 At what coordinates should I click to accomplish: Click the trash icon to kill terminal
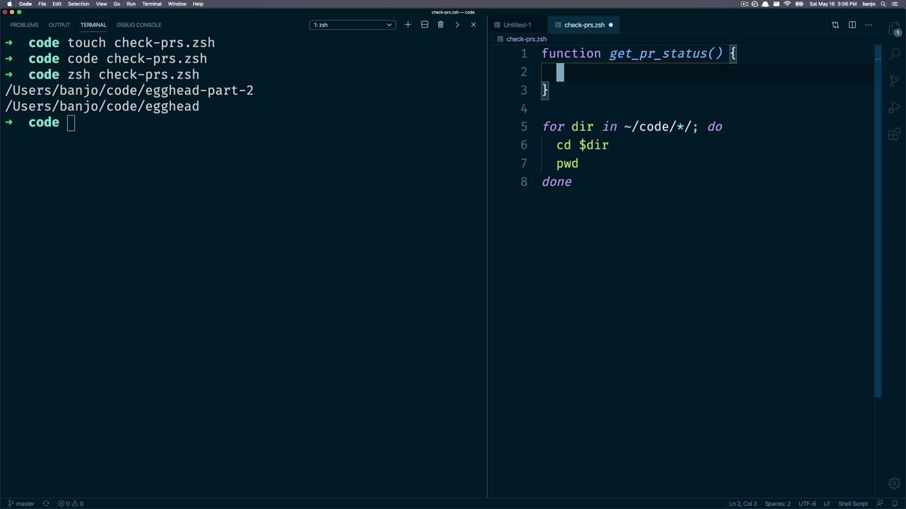[x=440, y=25]
